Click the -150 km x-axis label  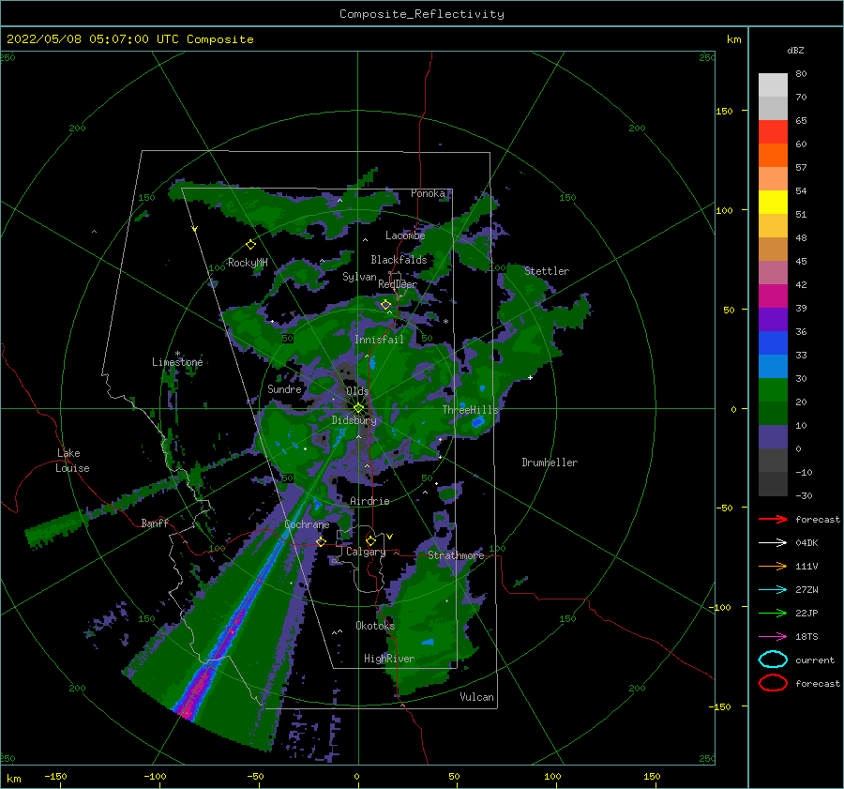pyautogui.click(x=55, y=777)
